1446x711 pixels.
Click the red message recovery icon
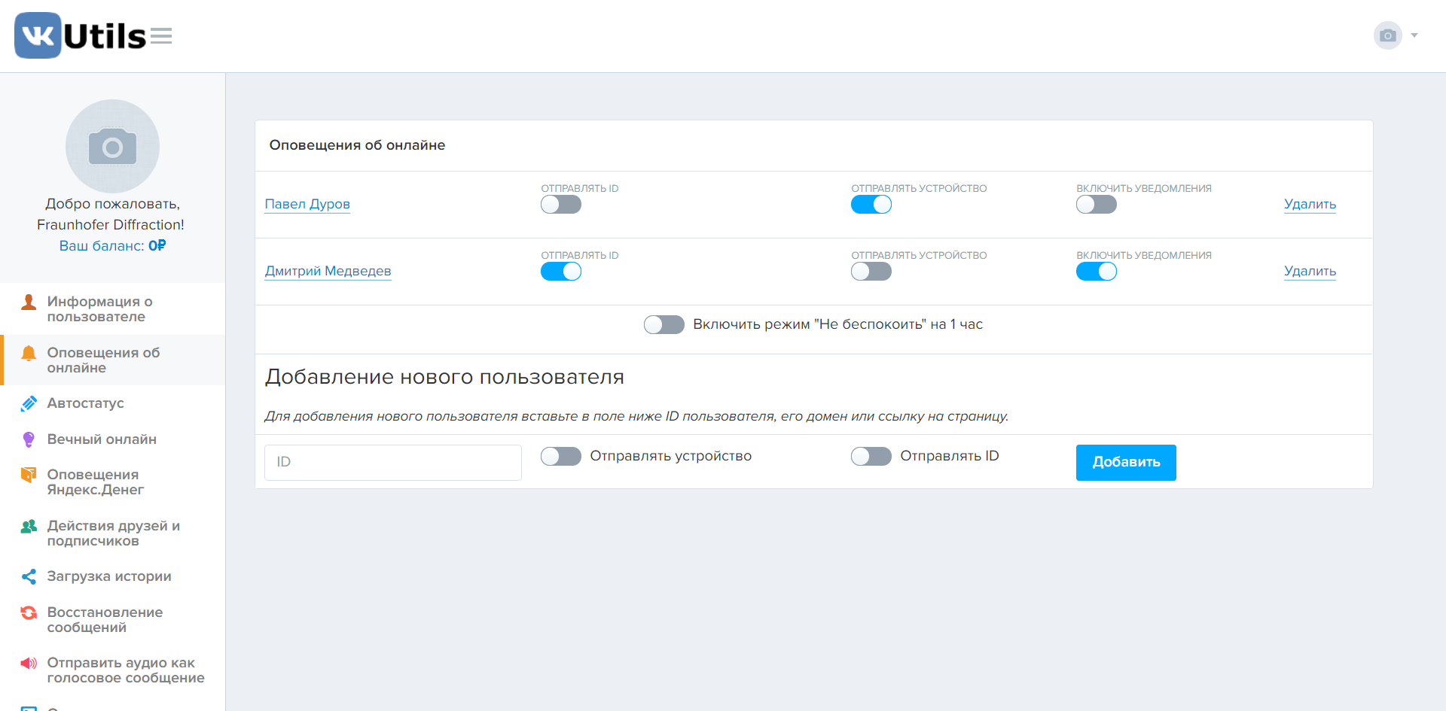pyautogui.click(x=29, y=613)
